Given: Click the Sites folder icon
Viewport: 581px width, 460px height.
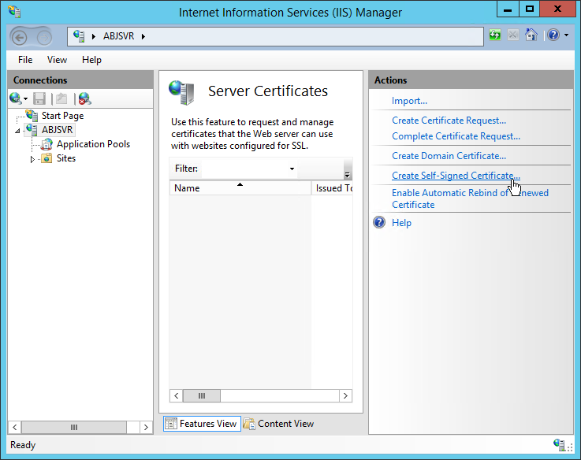Looking at the screenshot, I should 47,158.
